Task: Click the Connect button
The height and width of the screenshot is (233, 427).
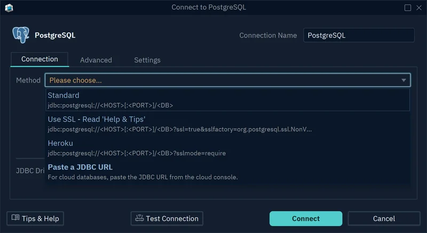Action: [x=306, y=218]
